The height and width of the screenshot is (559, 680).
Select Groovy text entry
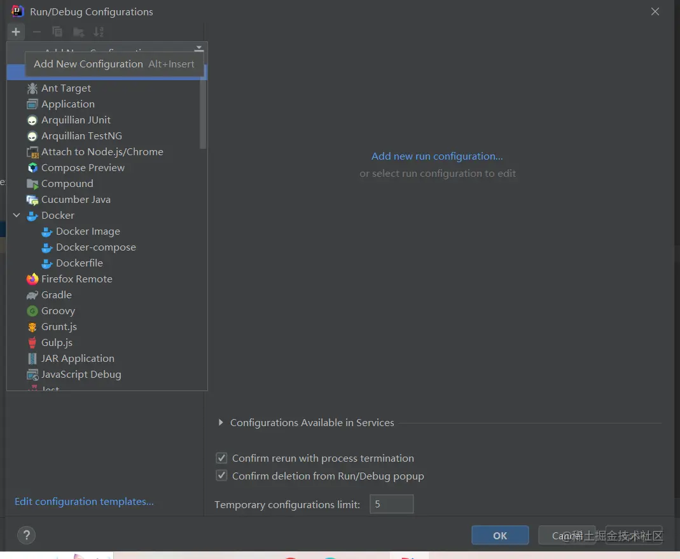58,311
